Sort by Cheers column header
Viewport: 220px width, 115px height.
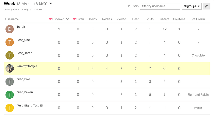click(x=165, y=19)
